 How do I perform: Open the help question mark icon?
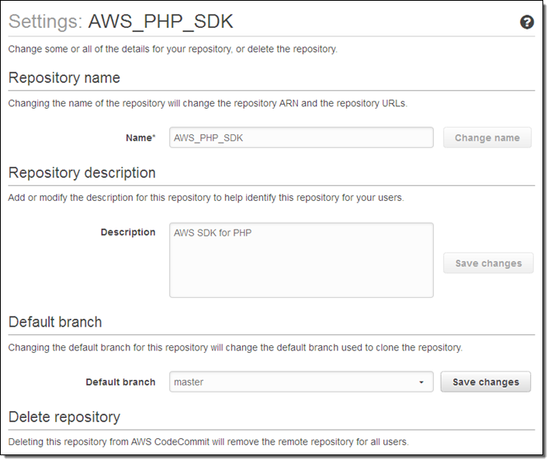pyautogui.click(x=527, y=22)
